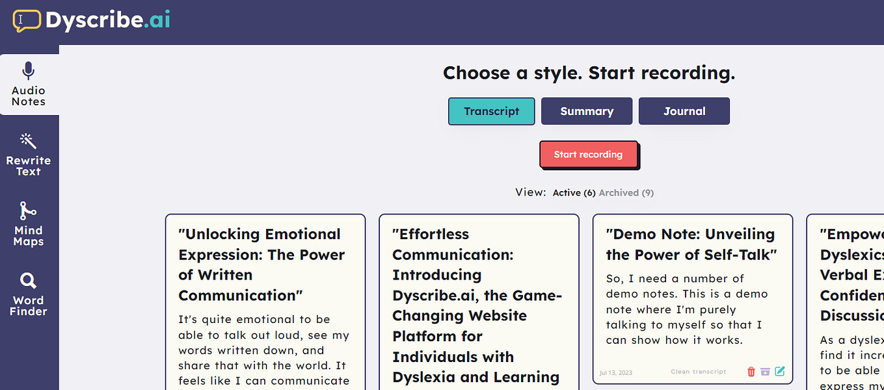The image size is (884, 390).
Task: Archive the Demo Note with the archive box icon
Action: pos(766,371)
